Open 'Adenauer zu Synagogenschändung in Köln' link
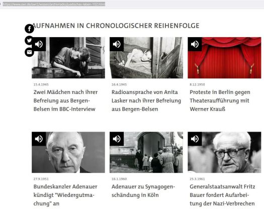This screenshot has width=264, height=211. [x=143, y=191]
